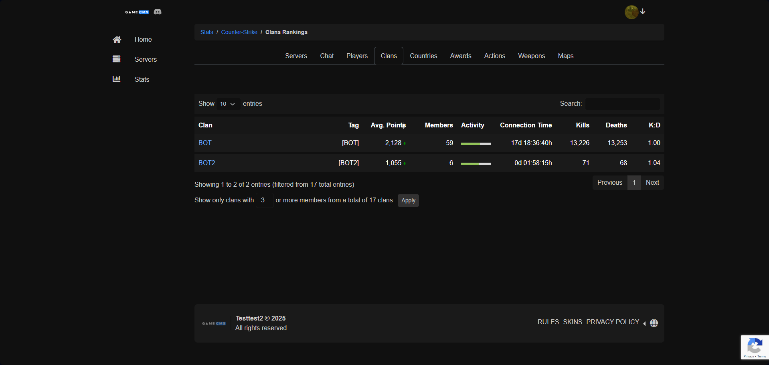Click the footer GameCMS logo

(214, 323)
